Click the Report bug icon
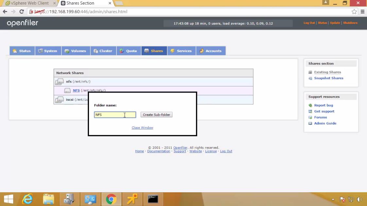The height and width of the screenshot is (206, 367). tap(310, 105)
